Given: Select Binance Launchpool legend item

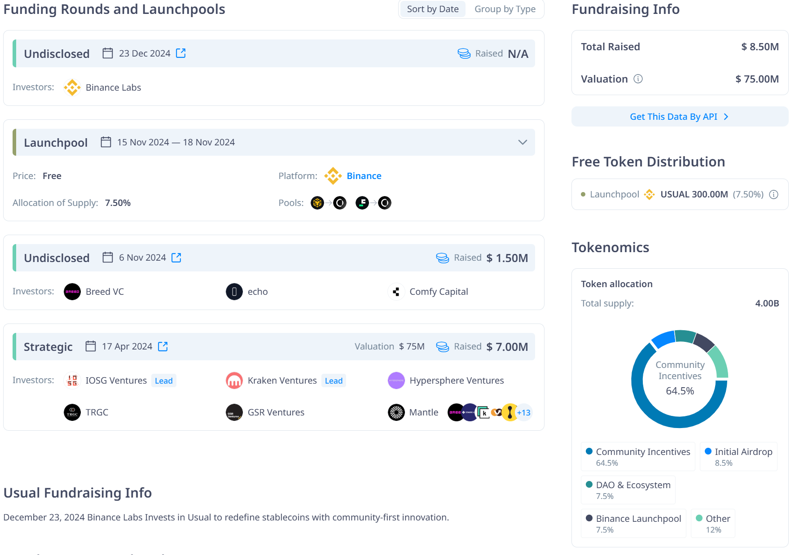Looking at the screenshot, I should pos(633,524).
